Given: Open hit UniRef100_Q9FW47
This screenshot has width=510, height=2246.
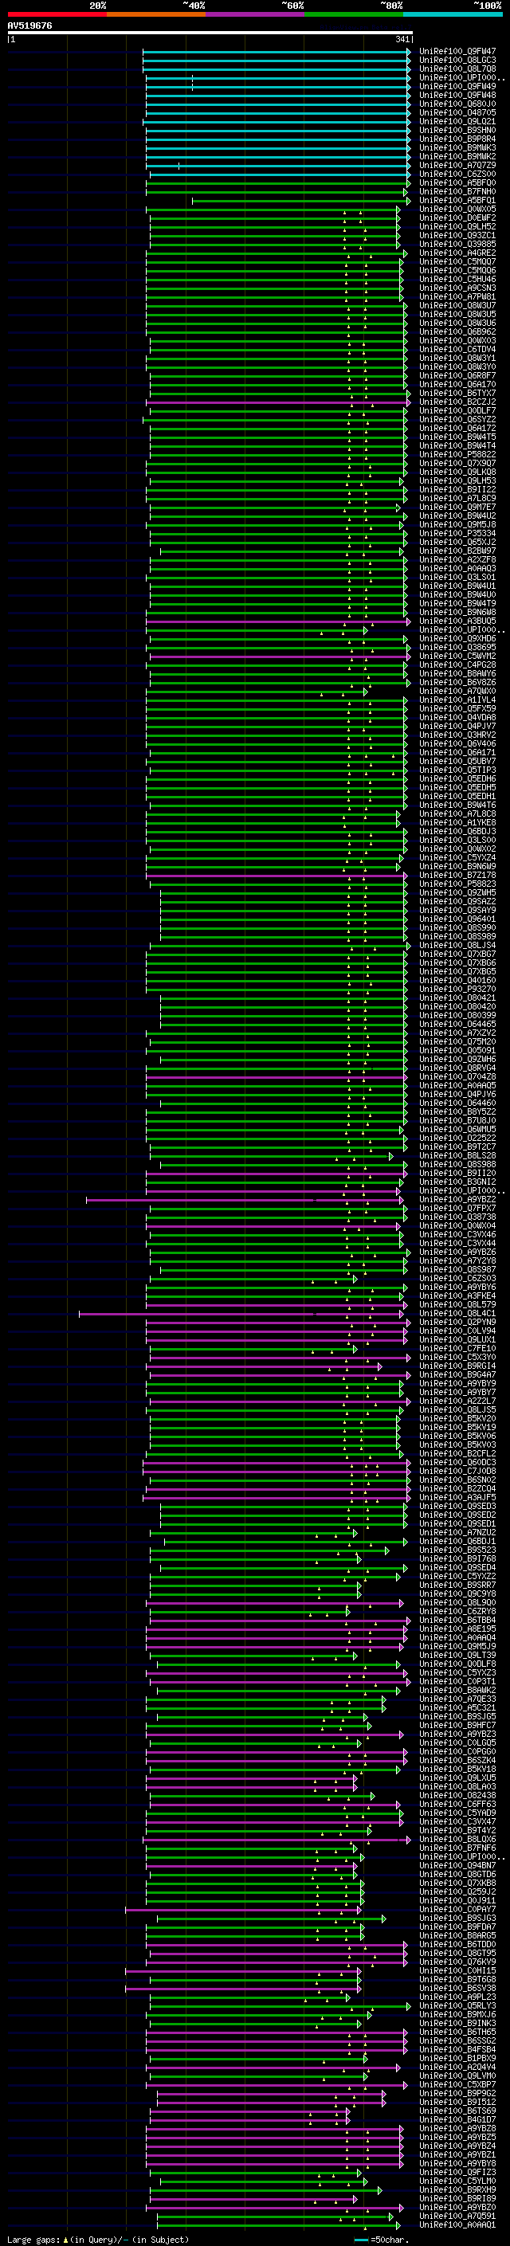Looking at the screenshot, I should [457, 52].
